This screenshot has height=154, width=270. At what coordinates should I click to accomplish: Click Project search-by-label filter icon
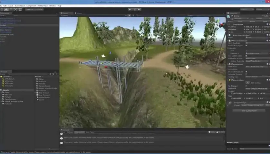pyautogui.click(x=53, y=74)
